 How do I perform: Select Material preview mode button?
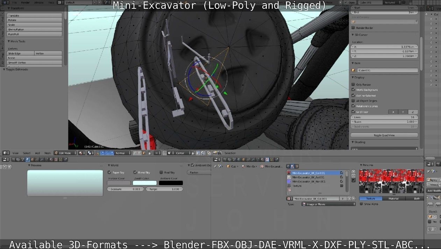(393, 198)
